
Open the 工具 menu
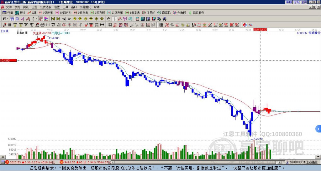coord(65,7)
